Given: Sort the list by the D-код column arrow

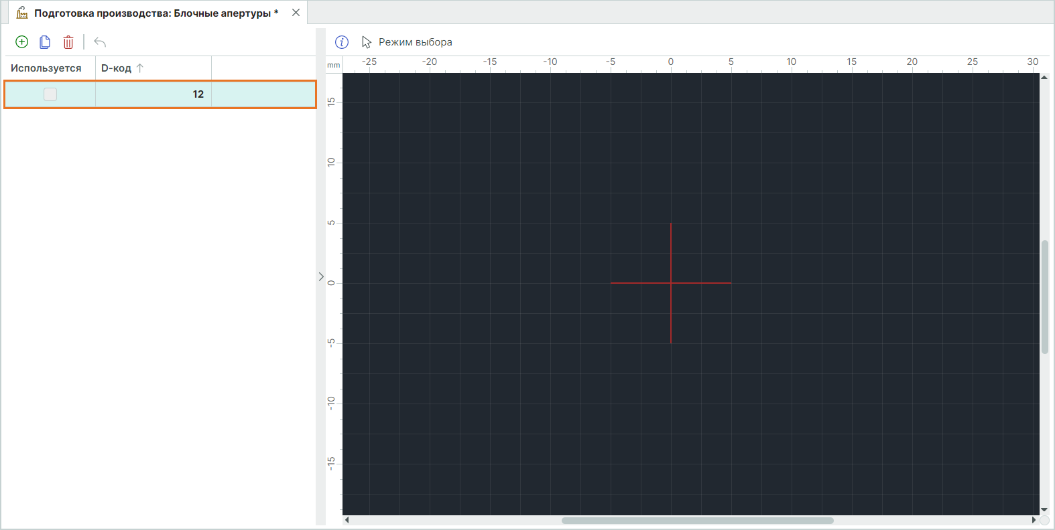Looking at the screenshot, I should coord(140,68).
